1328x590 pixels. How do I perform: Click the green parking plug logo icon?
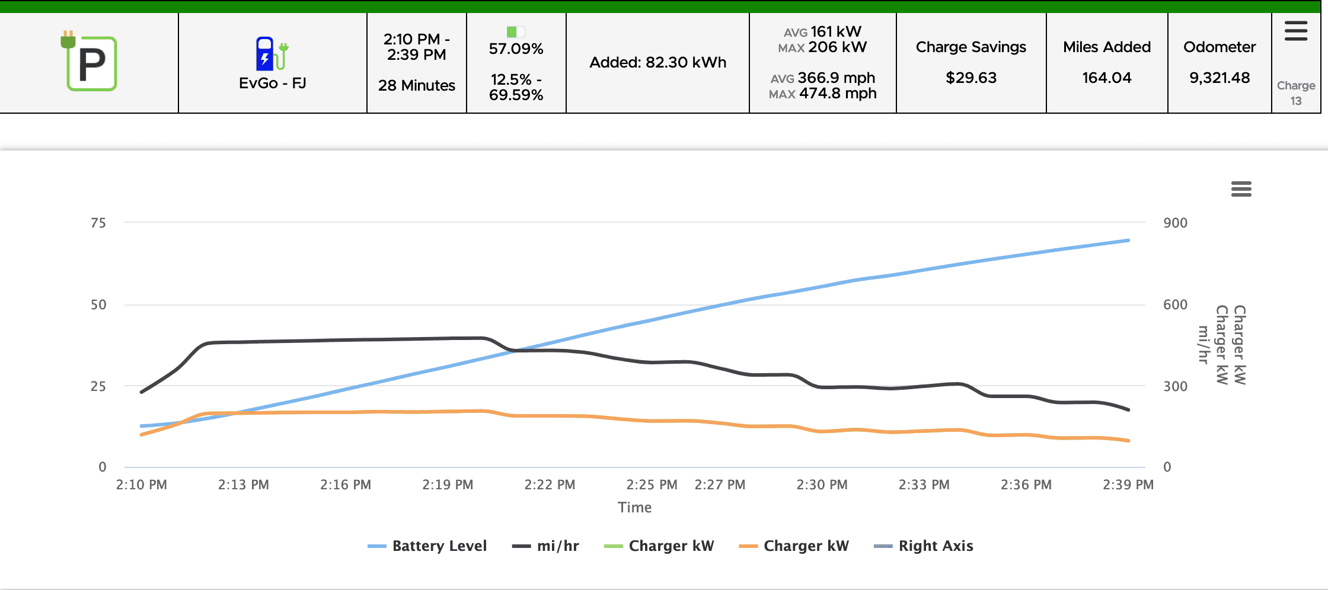click(90, 61)
